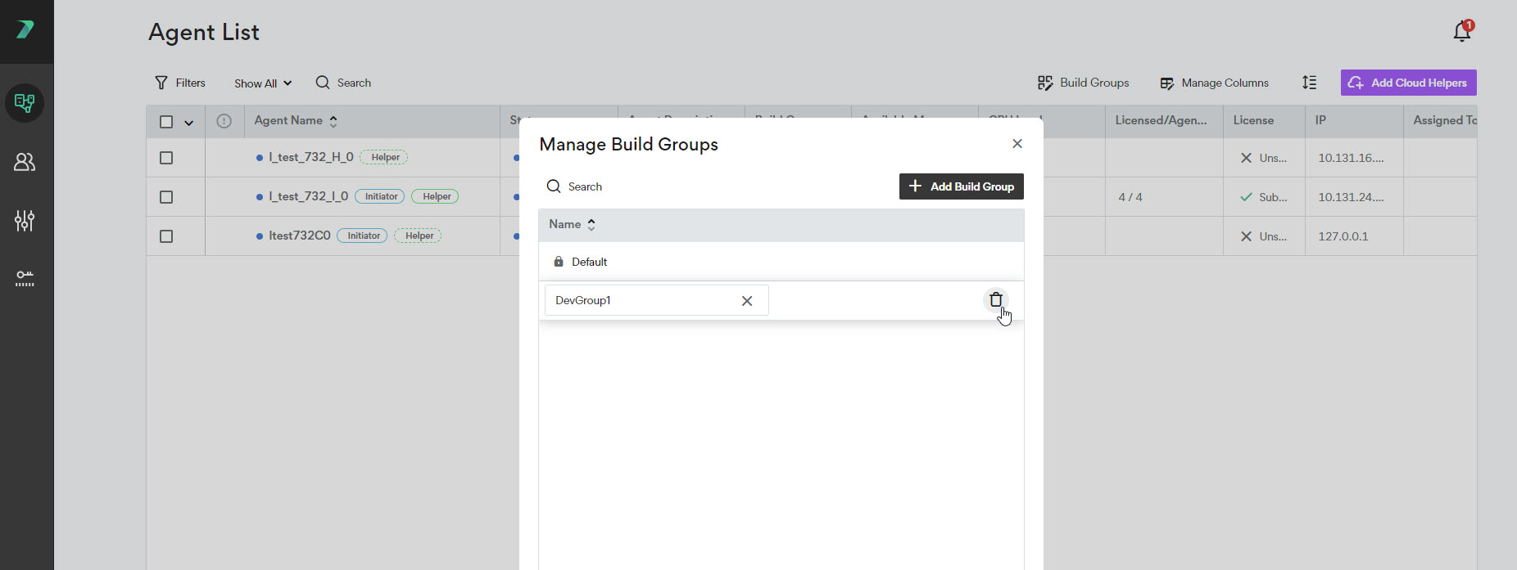Open the notifications bell
The image size is (1517, 570).
click(1461, 32)
